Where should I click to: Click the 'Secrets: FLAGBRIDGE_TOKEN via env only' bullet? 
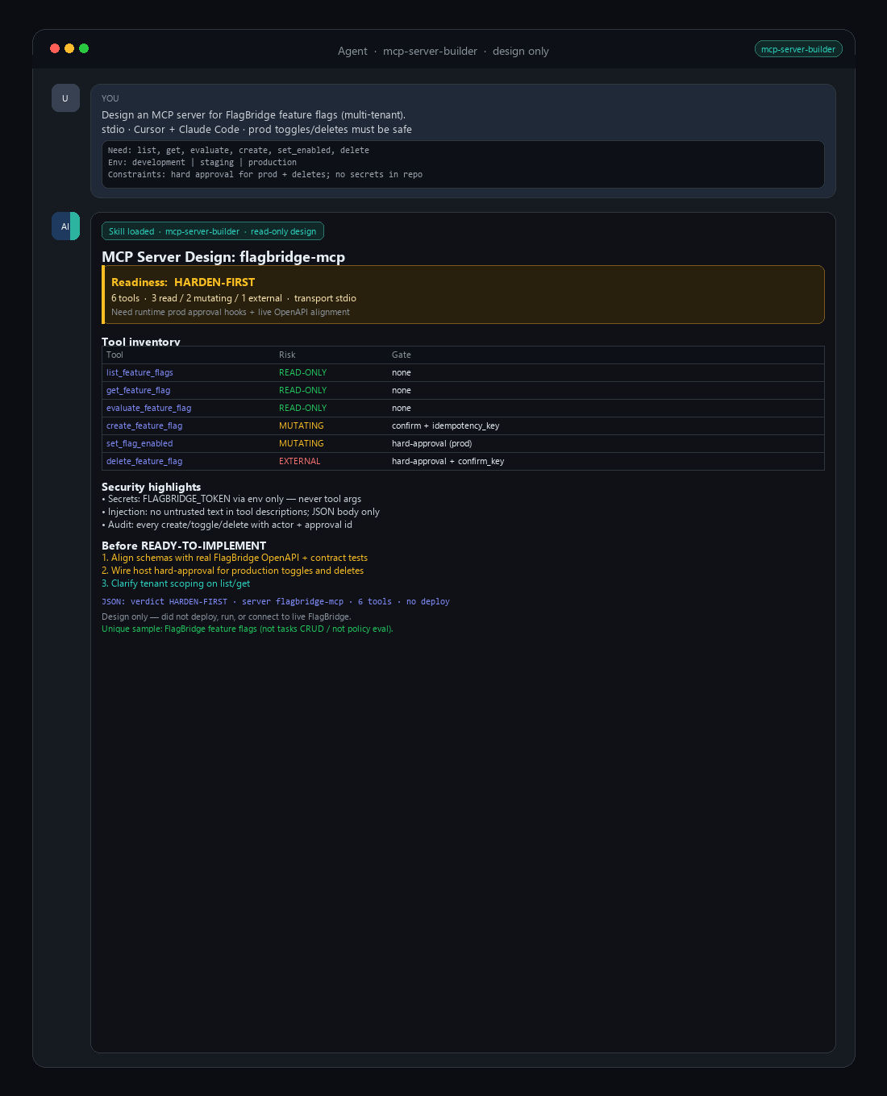tap(231, 499)
